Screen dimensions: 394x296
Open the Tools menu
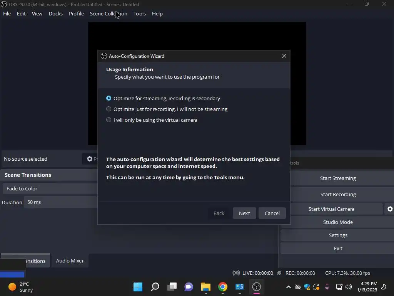[x=139, y=13]
